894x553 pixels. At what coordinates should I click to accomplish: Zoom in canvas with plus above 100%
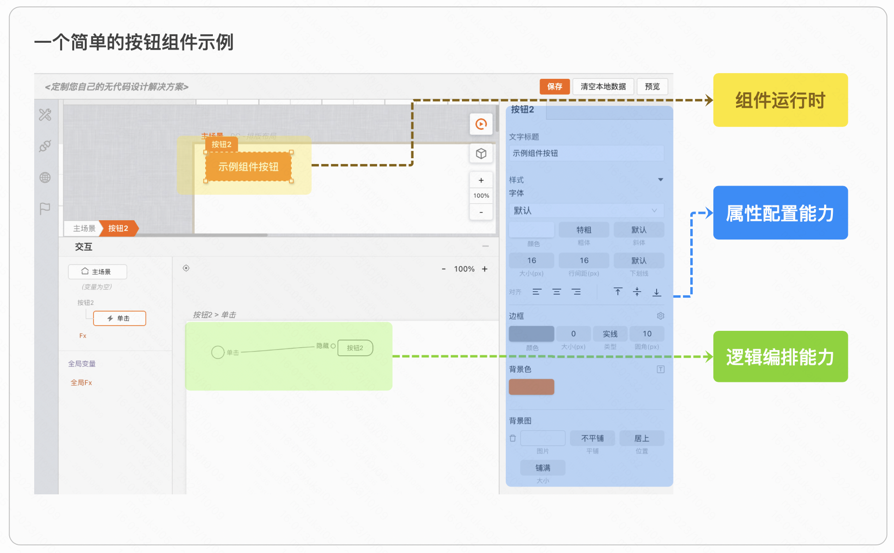pyautogui.click(x=481, y=180)
